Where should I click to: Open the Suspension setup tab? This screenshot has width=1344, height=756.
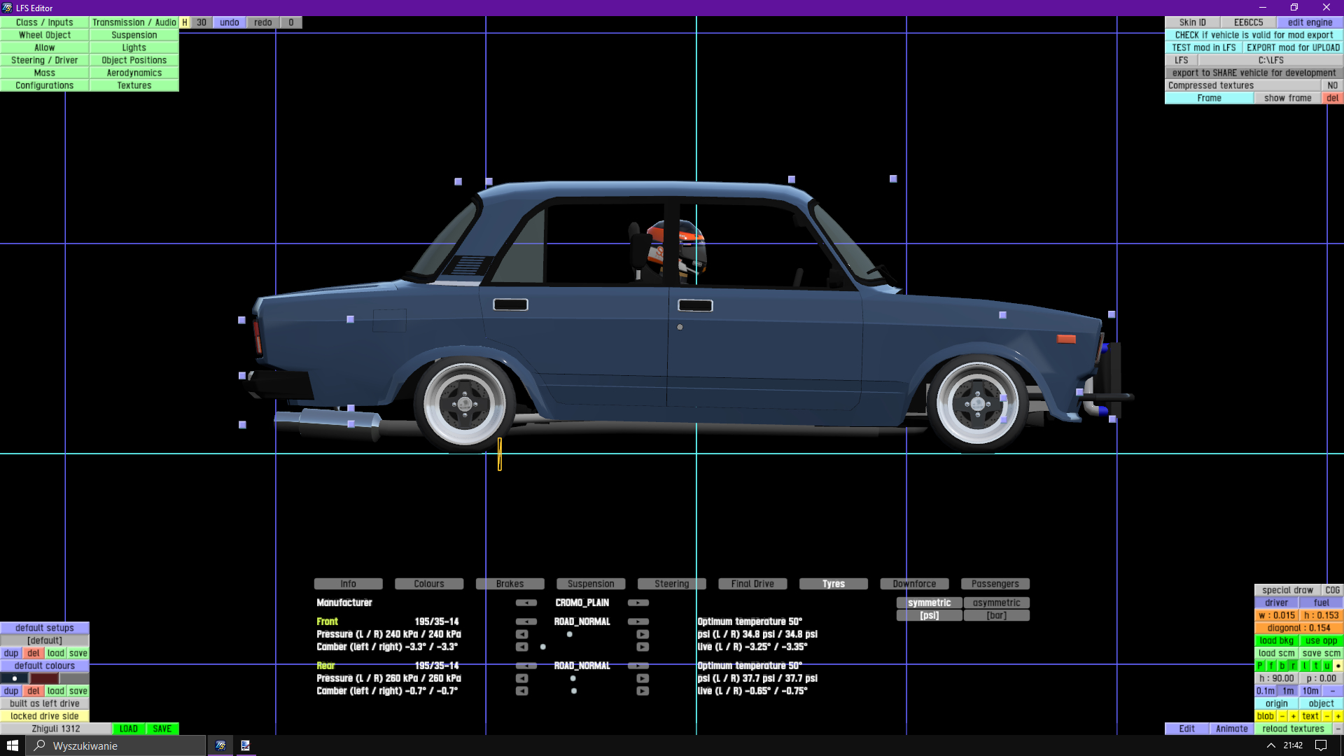(x=590, y=584)
